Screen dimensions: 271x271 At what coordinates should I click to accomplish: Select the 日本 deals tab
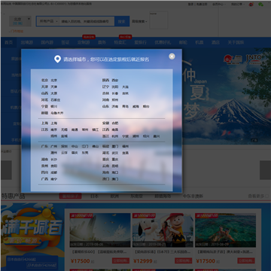tap(94, 196)
